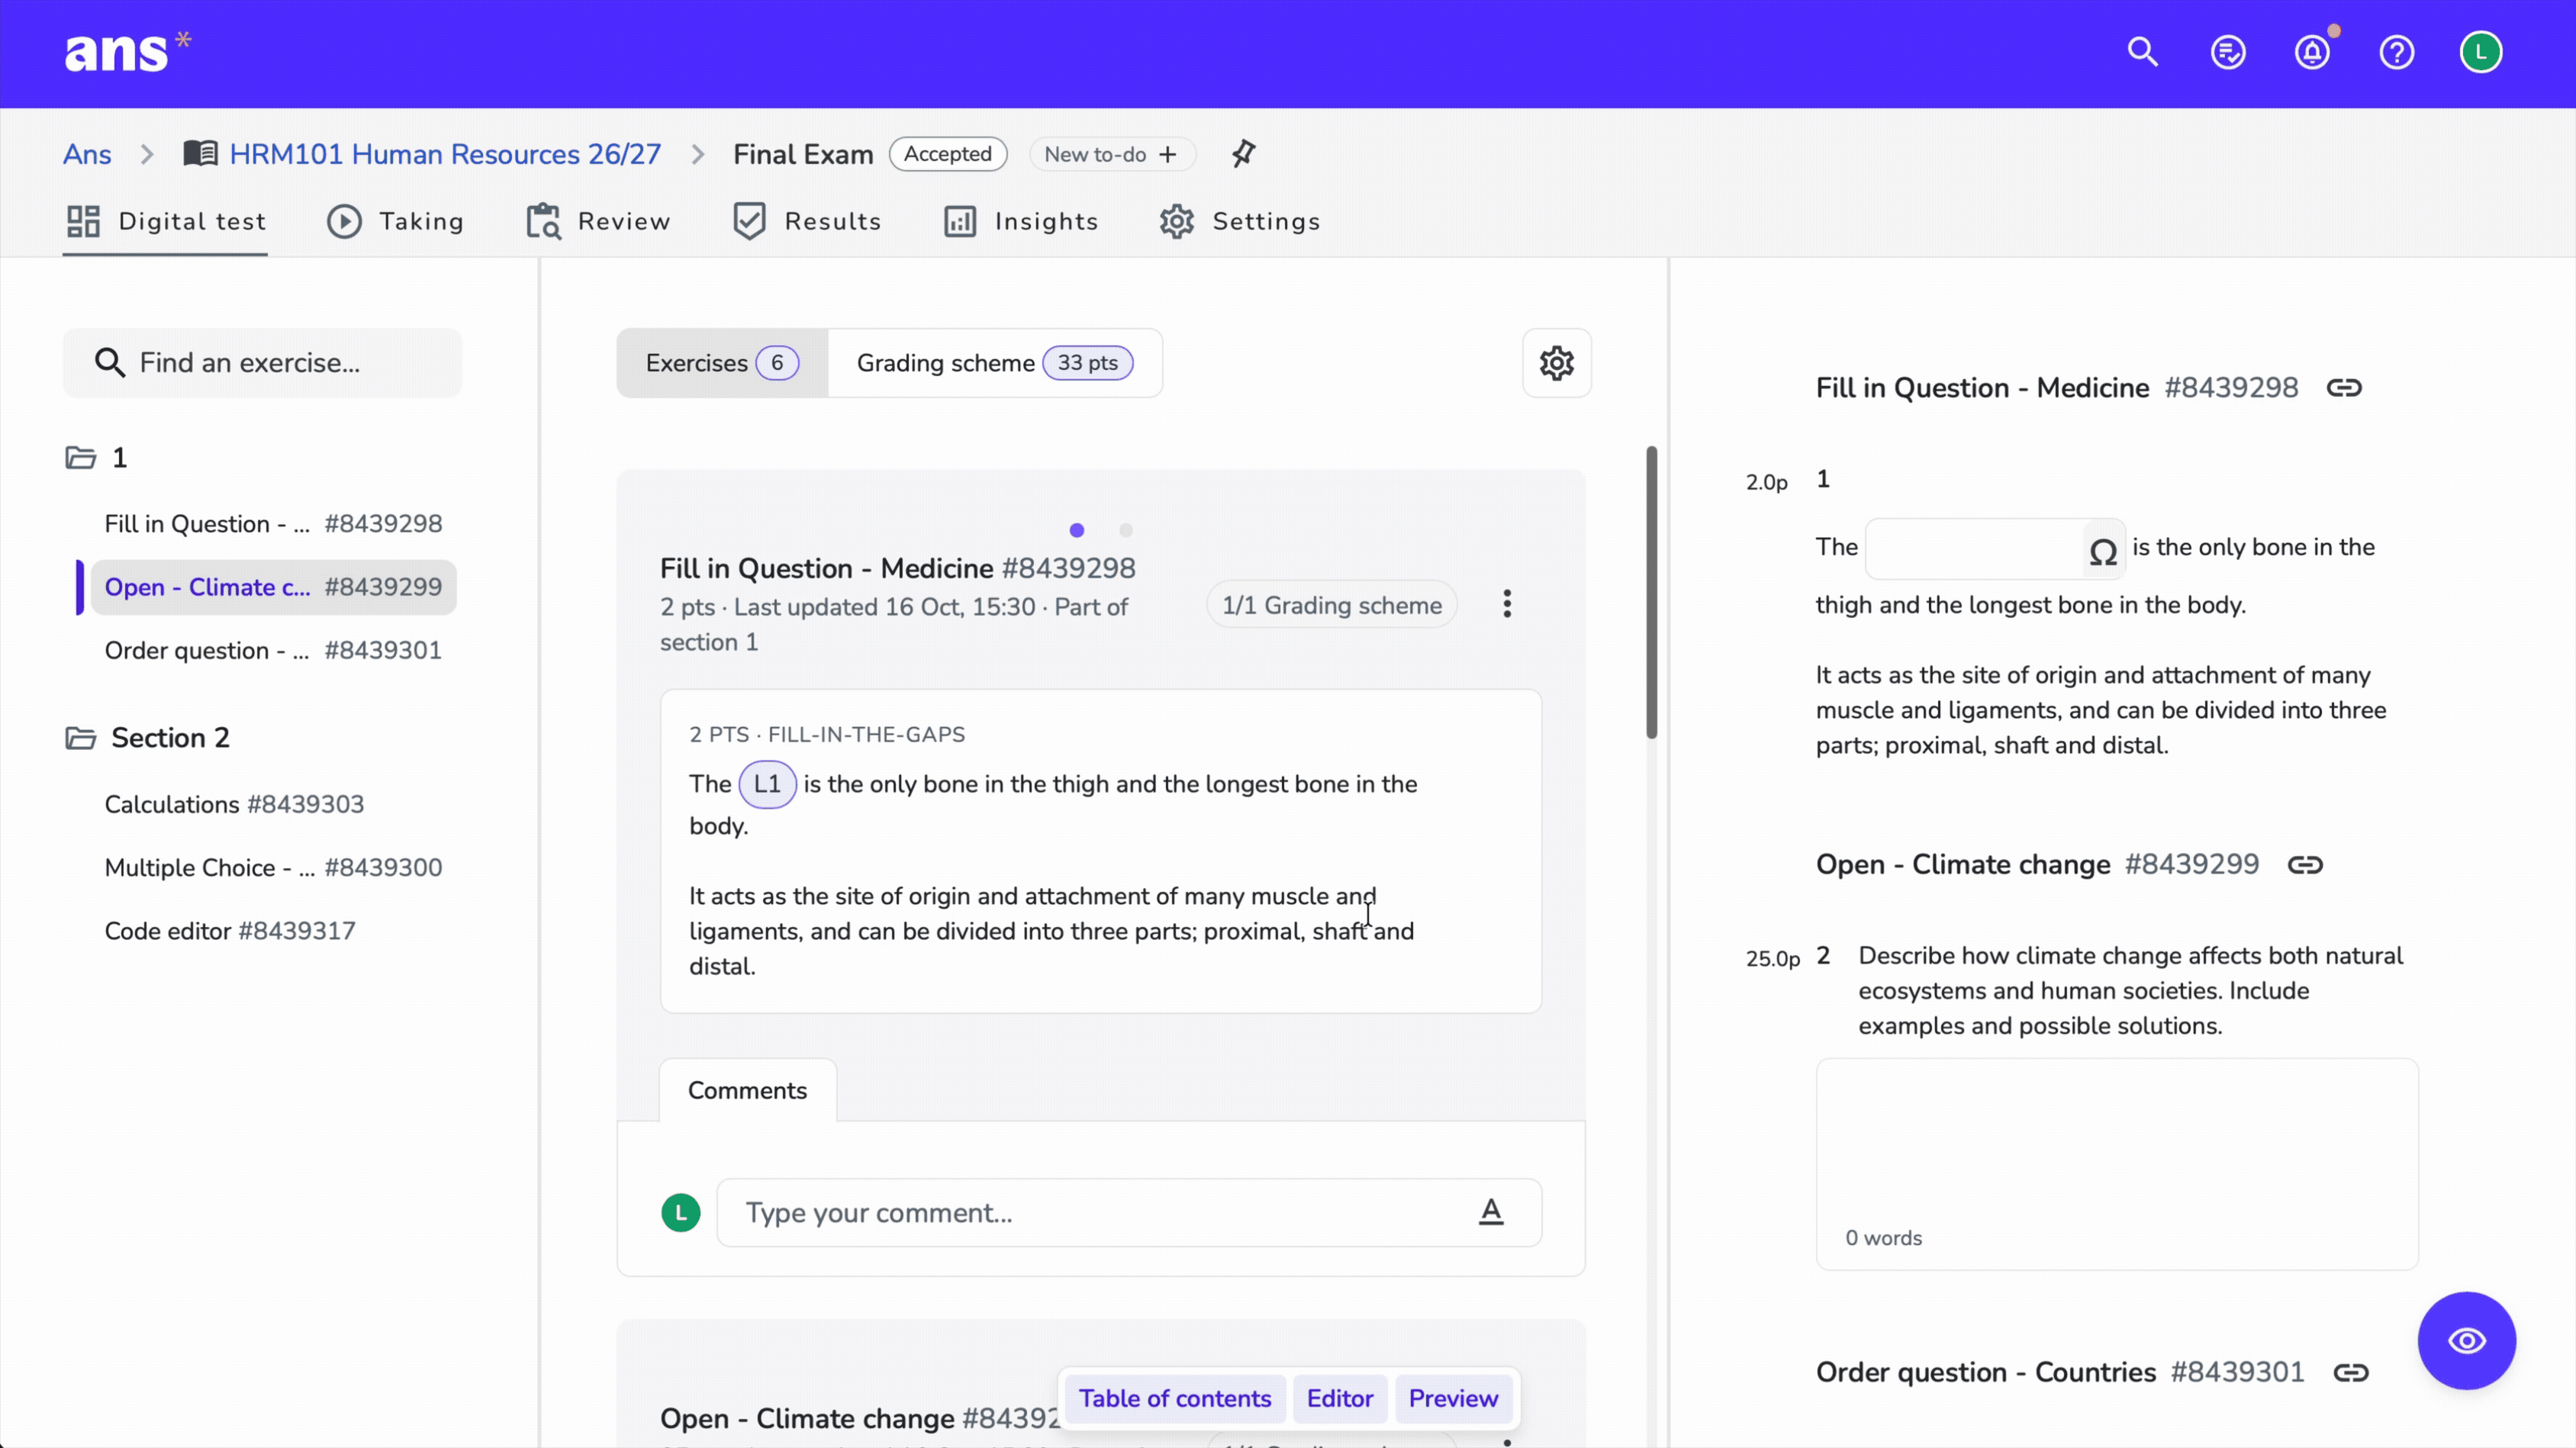Viewport: 2576px width, 1448px height.
Task: Go to second exercise version dot
Action: (1126, 530)
